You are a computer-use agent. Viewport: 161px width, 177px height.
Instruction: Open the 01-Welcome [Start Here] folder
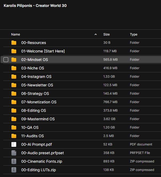tap(43, 51)
